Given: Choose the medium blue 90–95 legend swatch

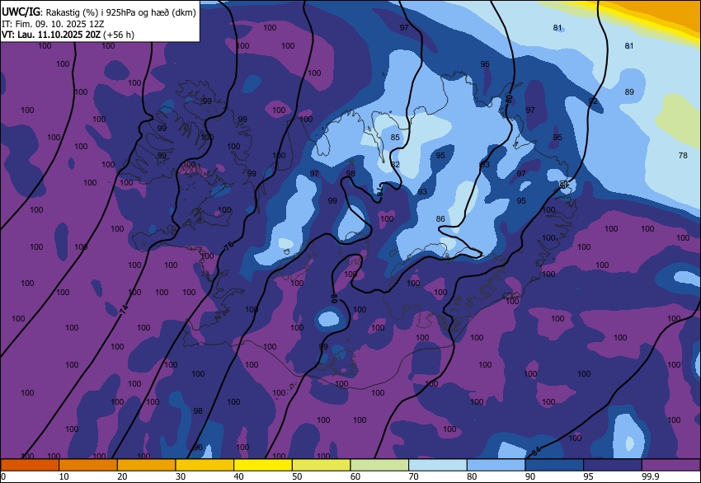Looking at the screenshot, I should (554, 465).
